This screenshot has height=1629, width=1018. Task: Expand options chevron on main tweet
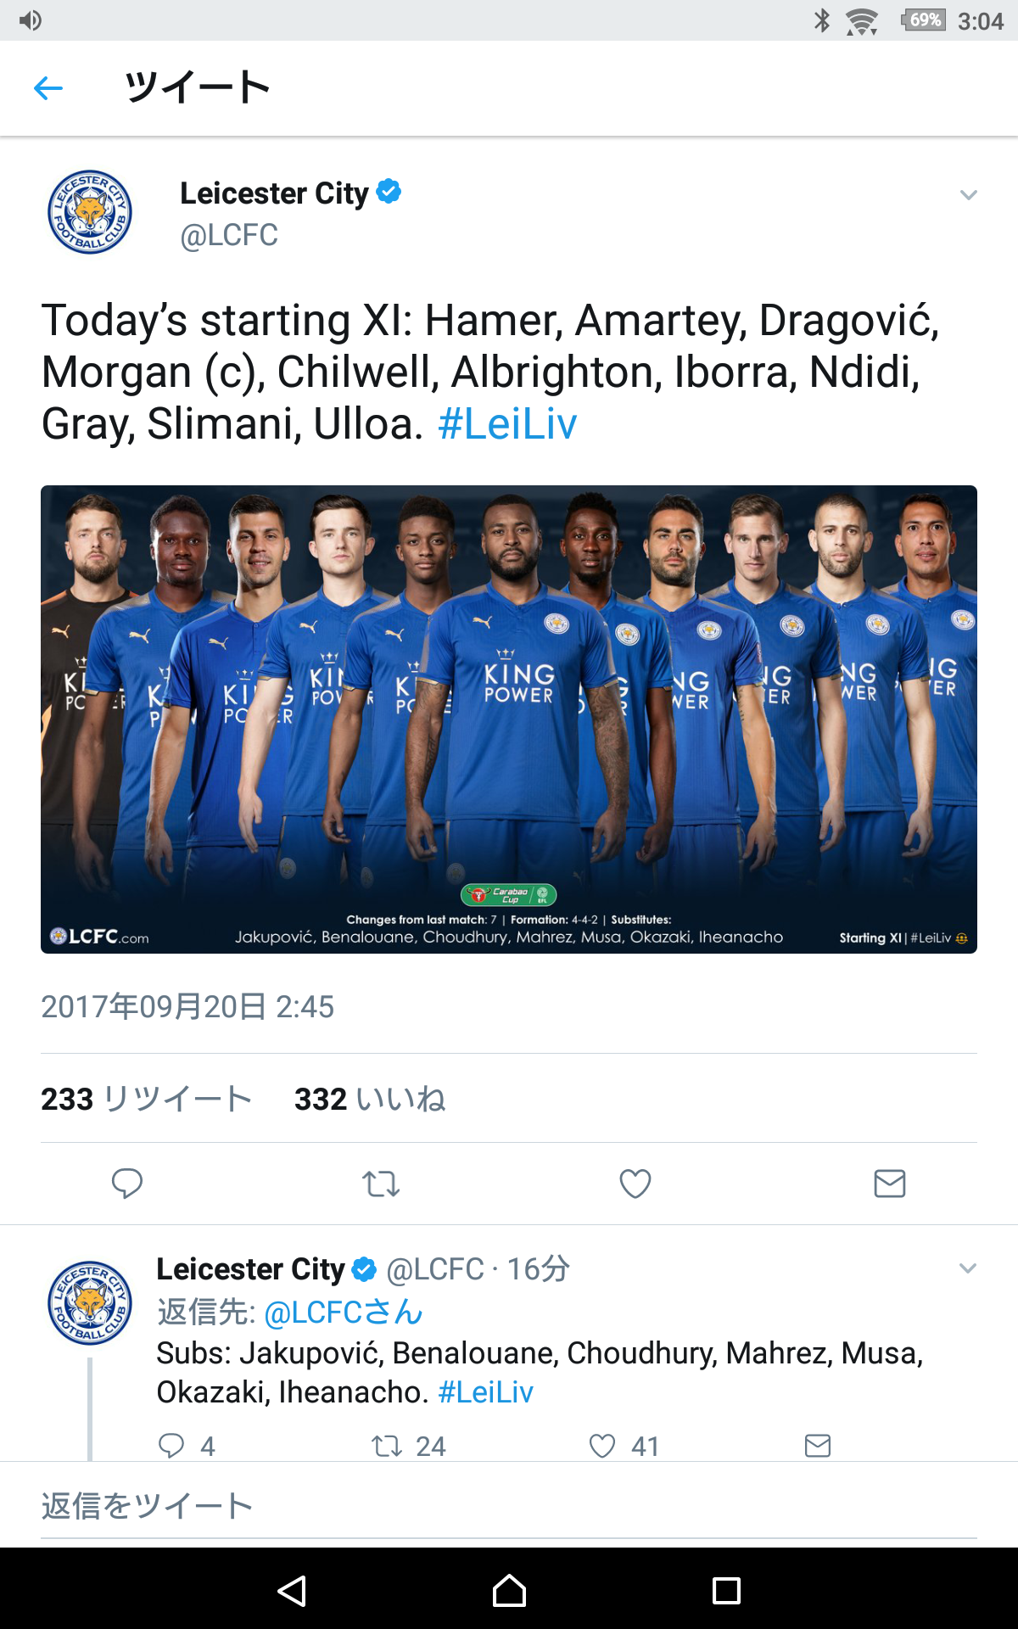[x=968, y=195]
